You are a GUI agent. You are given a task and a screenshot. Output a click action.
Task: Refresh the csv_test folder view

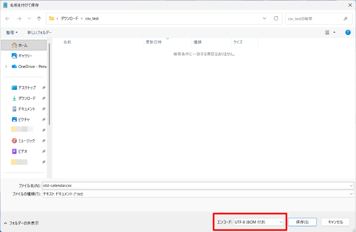[276, 18]
